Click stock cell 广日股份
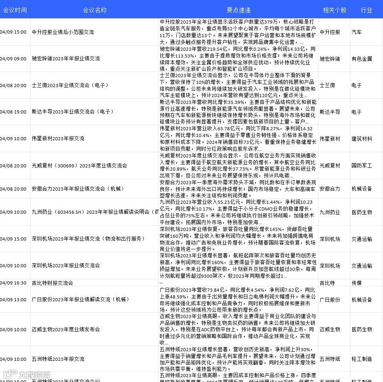 click(x=330, y=300)
